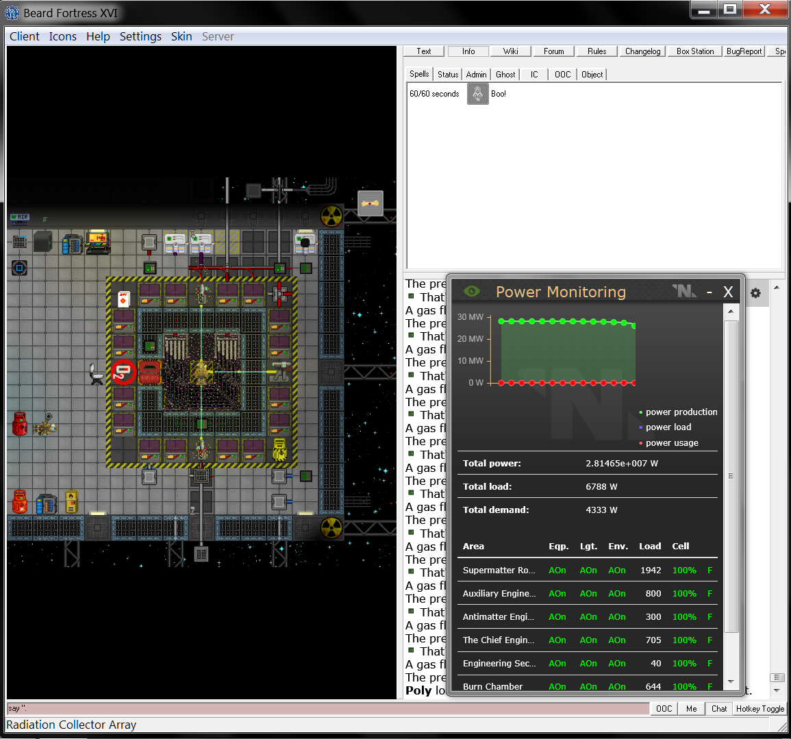Screen dimensions: 791x739
Task: Click the Antimatter Engi... area row
Action: pyautogui.click(x=587, y=617)
